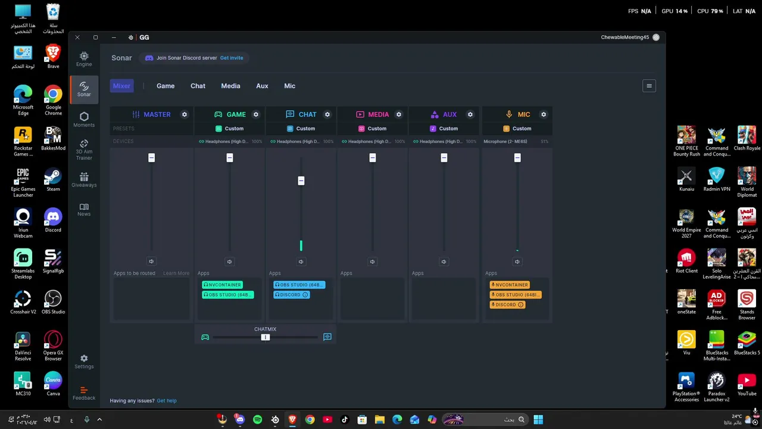Open the Giveaways sidebar section
The width and height of the screenshot is (762, 429).
click(84, 180)
